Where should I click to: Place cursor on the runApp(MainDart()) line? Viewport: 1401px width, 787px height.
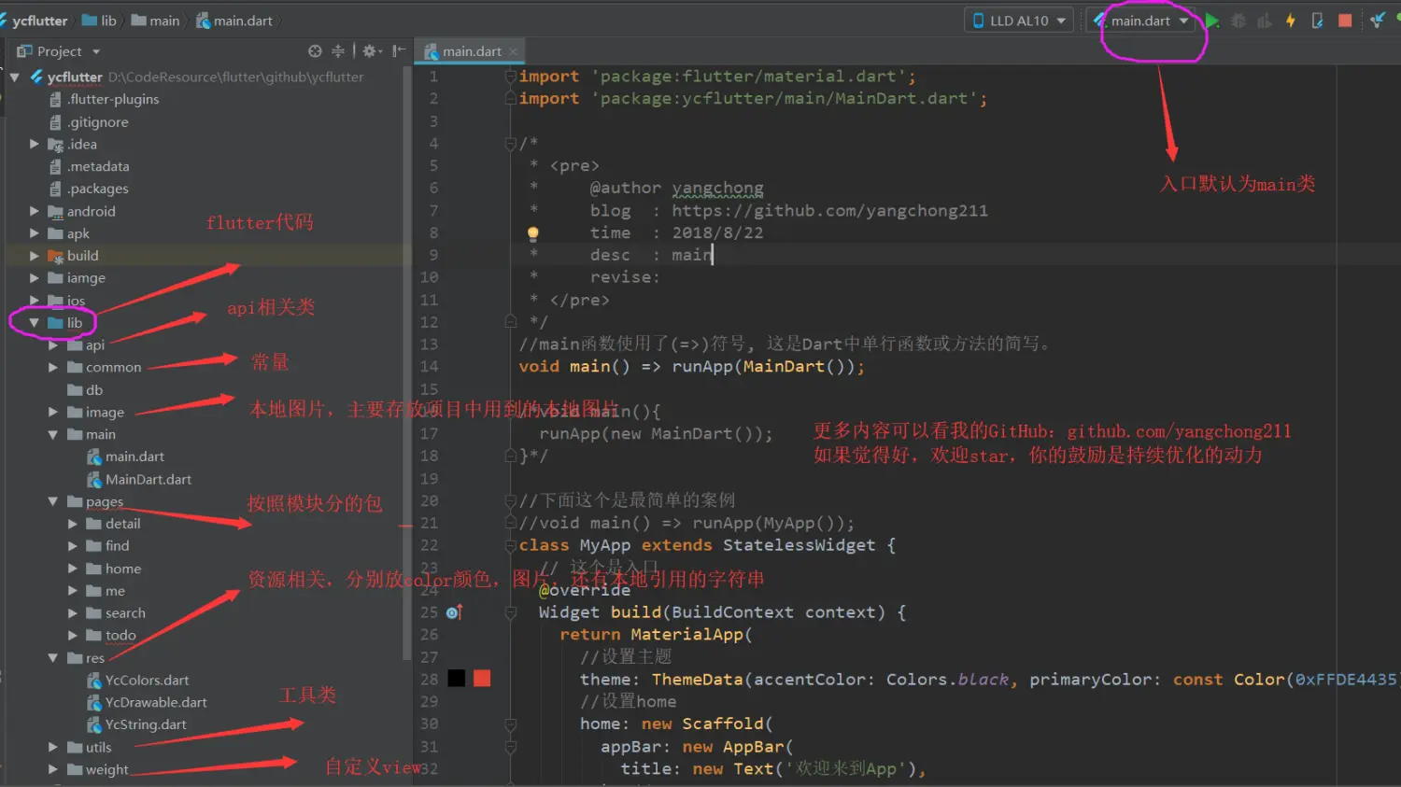click(x=691, y=367)
